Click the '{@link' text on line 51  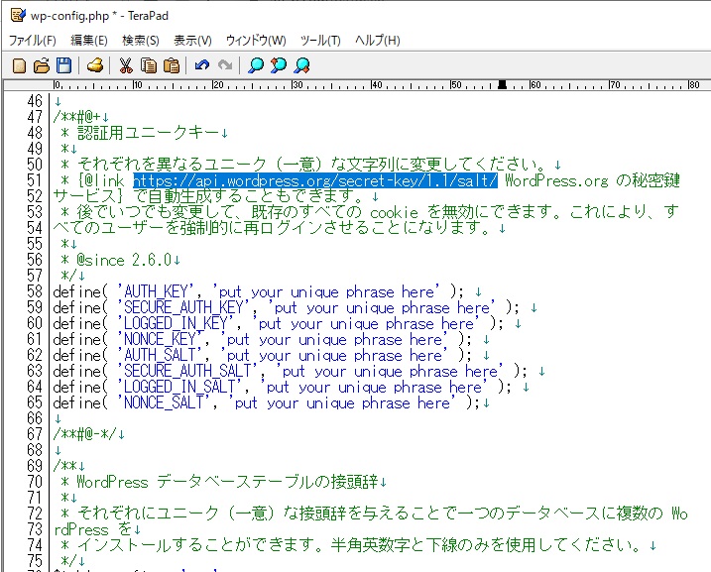(101, 180)
